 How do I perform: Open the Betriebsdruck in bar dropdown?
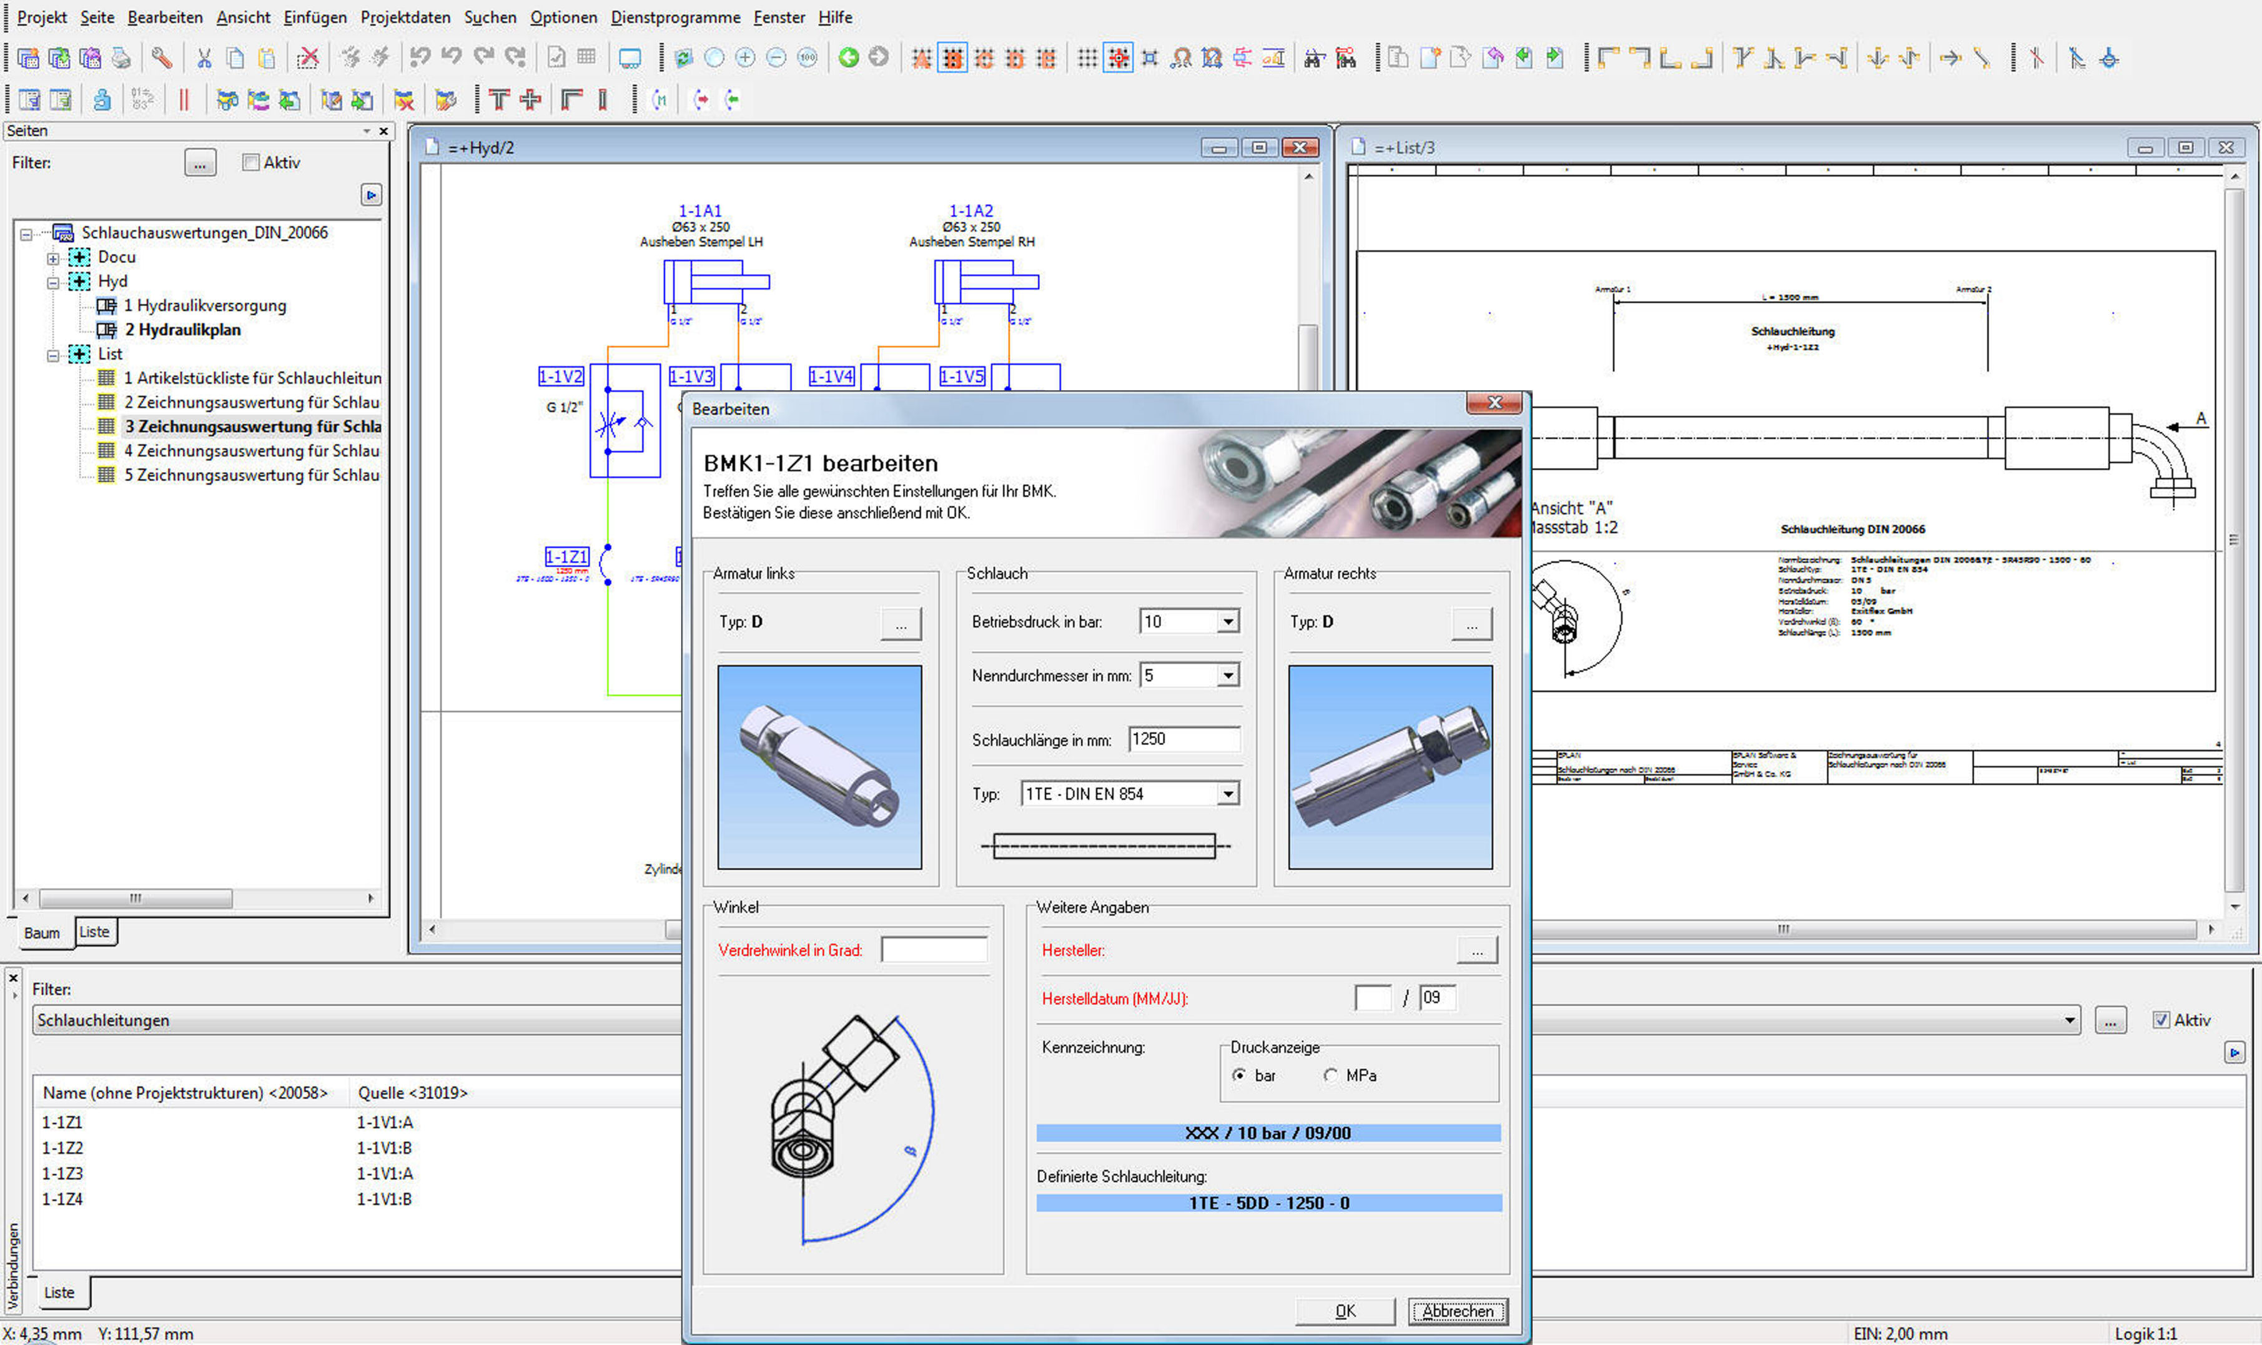tap(1227, 622)
